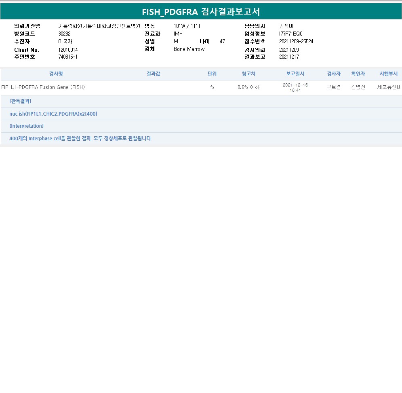The image size is (402, 393).
Task: Click confirmer name 김명신
Action: pos(358,87)
